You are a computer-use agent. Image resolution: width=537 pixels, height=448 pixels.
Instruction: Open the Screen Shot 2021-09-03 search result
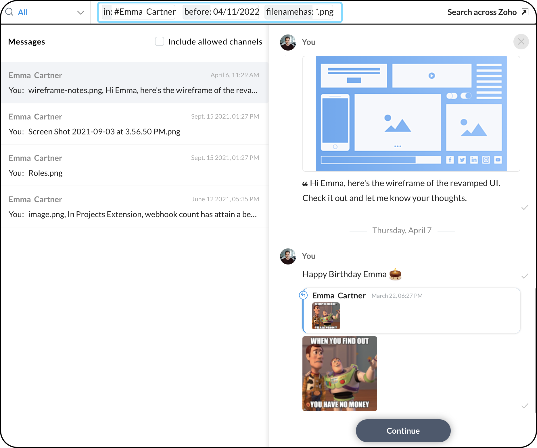point(135,124)
